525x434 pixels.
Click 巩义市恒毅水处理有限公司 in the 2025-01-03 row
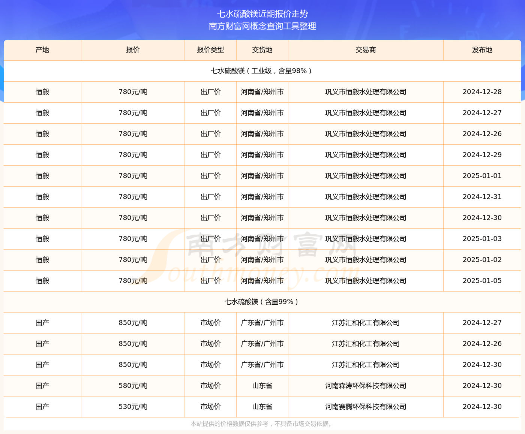[366, 239]
